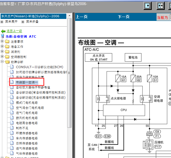
Task: Click the page icon beside 模式门电机电路
Action: pos(12,102)
